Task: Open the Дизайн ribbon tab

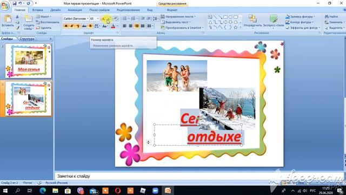Action: [55, 10]
